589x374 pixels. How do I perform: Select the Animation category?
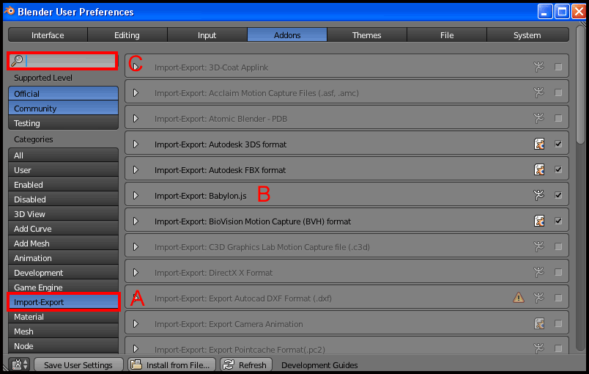[x=63, y=258]
